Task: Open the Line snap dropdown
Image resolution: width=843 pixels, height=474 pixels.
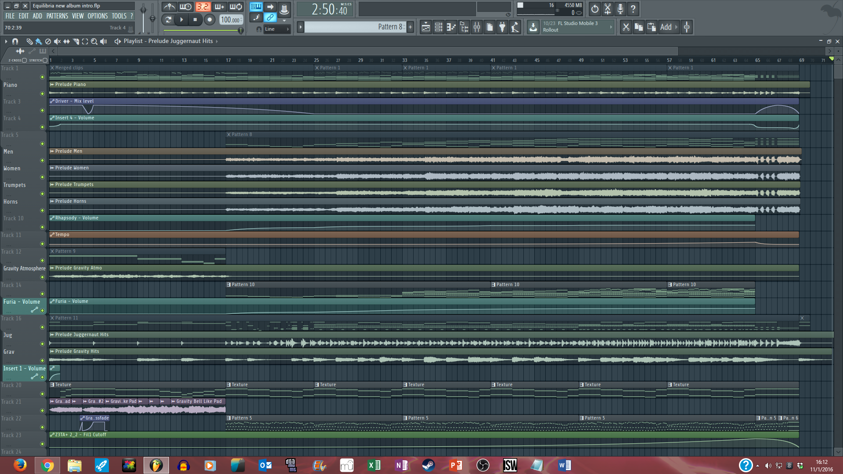Action: click(x=276, y=29)
